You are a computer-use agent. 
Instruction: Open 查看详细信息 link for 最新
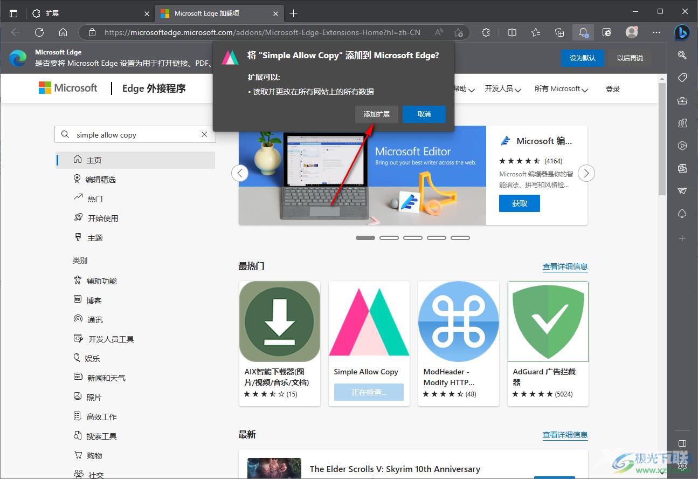(x=565, y=435)
